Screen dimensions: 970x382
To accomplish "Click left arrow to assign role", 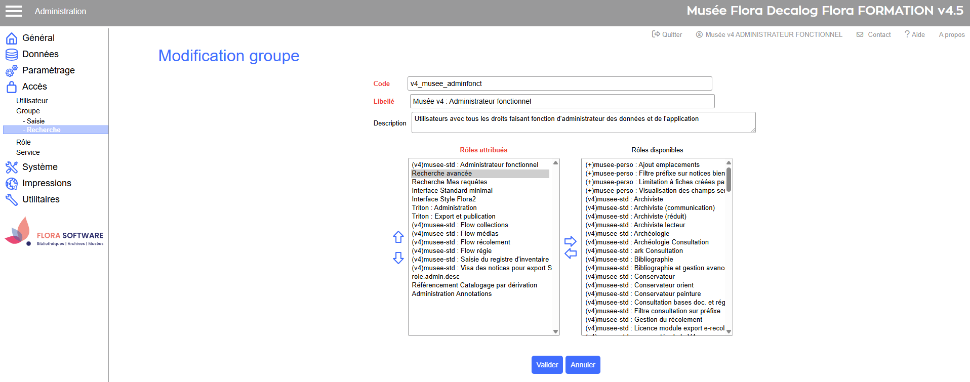I will (x=571, y=253).
